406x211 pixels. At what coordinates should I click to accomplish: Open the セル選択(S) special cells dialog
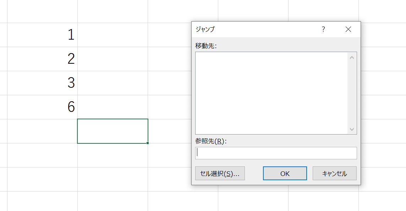220,173
